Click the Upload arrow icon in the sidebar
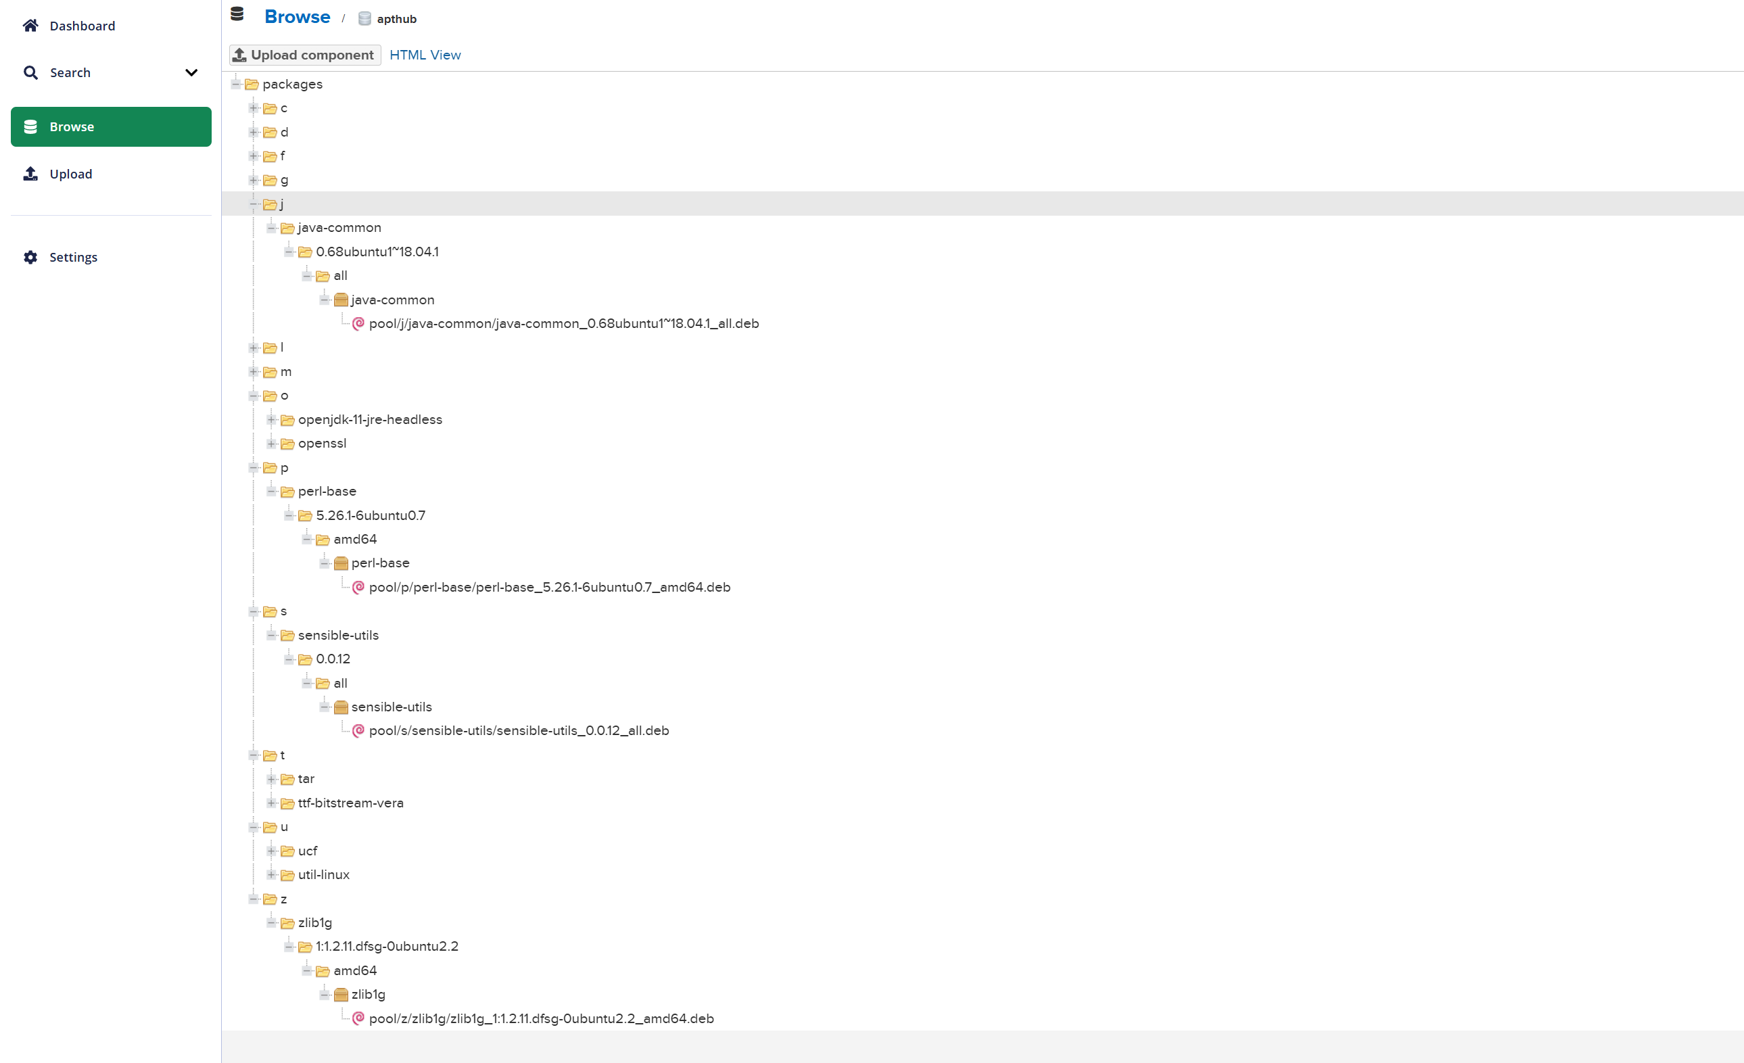This screenshot has width=1744, height=1063. tap(30, 173)
